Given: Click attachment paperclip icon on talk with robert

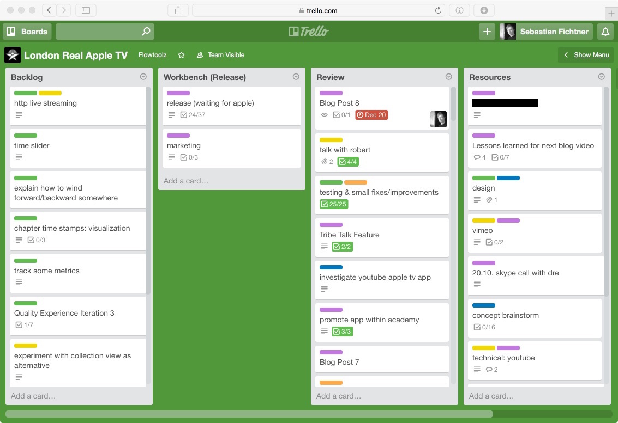Looking at the screenshot, I should click(x=325, y=162).
